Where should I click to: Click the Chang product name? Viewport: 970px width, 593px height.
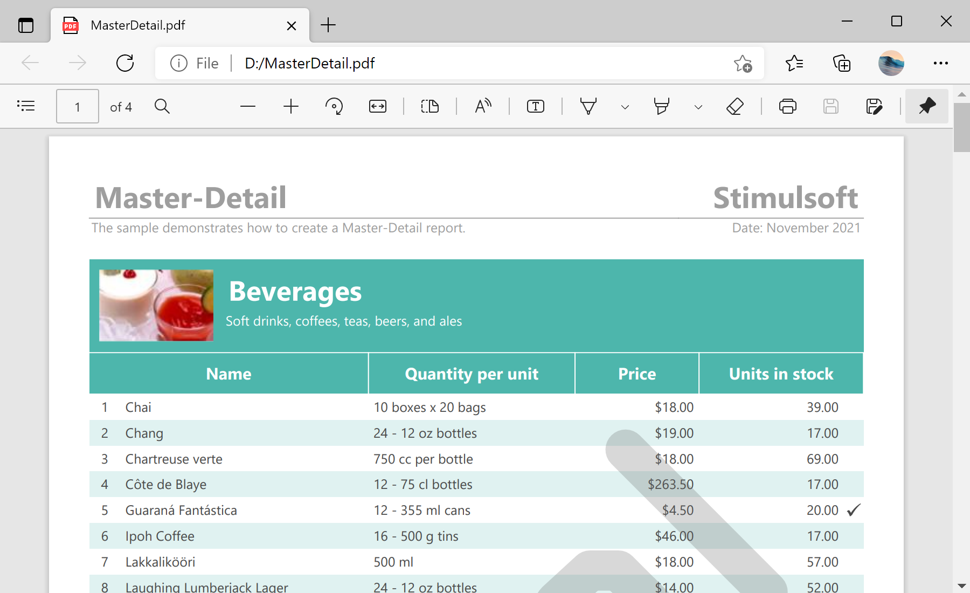pyautogui.click(x=144, y=433)
